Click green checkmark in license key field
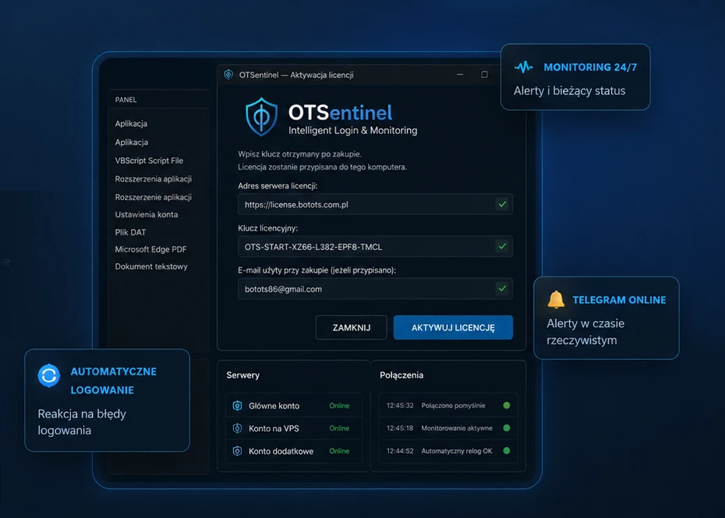725x518 pixels. [502, 246]
